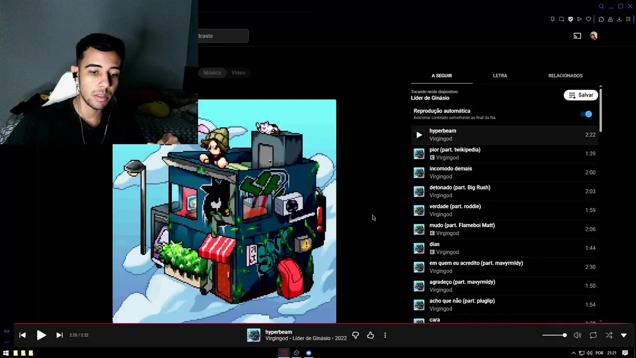Select queue song acho que não (part. pluglip)

pos(504,305)
